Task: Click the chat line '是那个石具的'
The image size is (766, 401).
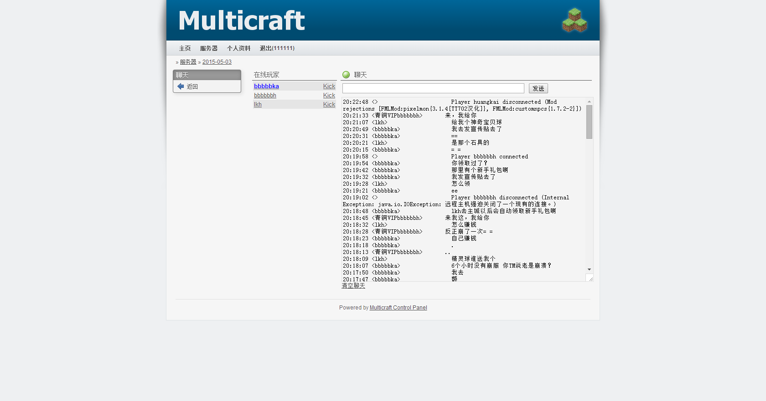Action: [470, 143]
